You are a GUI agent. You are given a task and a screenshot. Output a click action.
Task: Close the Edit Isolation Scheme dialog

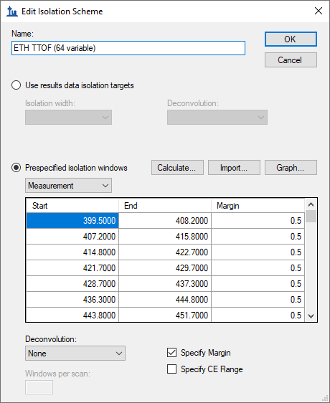[x=319, y=11]
